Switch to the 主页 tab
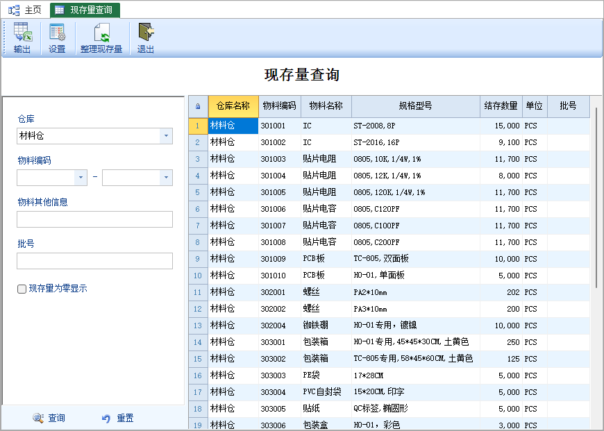This screenshot has width=604, height=431. [25, 10]
